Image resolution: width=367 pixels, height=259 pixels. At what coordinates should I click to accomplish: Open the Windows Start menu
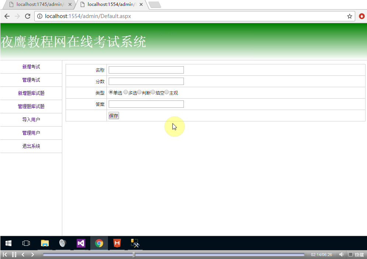8,243
